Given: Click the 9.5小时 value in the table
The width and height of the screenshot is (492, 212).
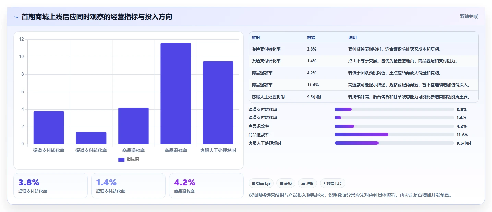Looking at the screenshot, I should [x=314, y=97].
